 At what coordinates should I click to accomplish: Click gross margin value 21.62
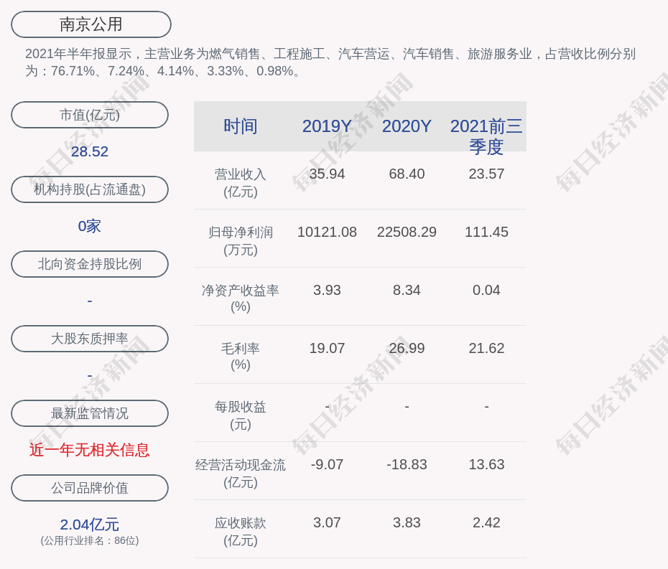click(x=486, y=348)
